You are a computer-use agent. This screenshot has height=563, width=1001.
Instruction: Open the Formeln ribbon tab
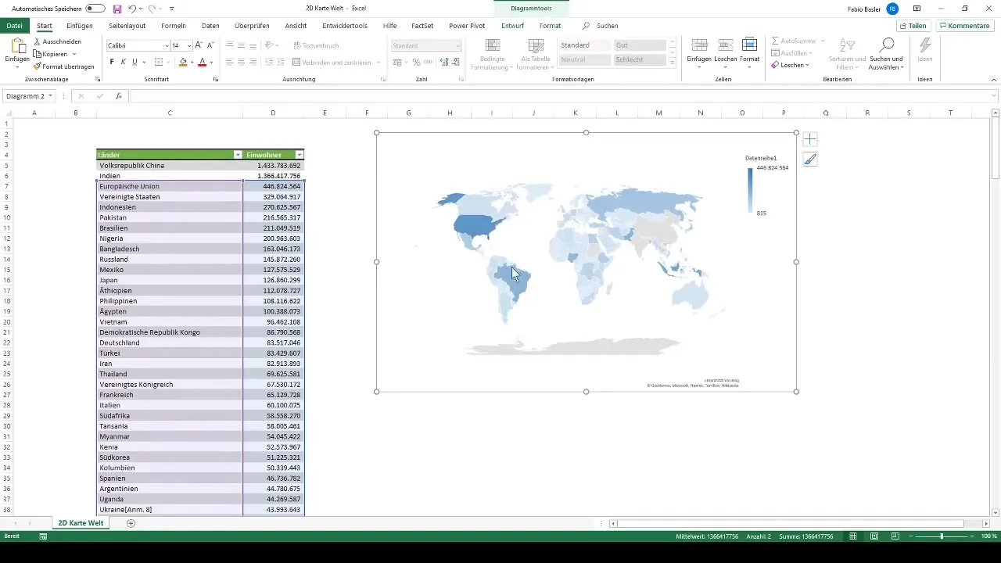(174, 26)
